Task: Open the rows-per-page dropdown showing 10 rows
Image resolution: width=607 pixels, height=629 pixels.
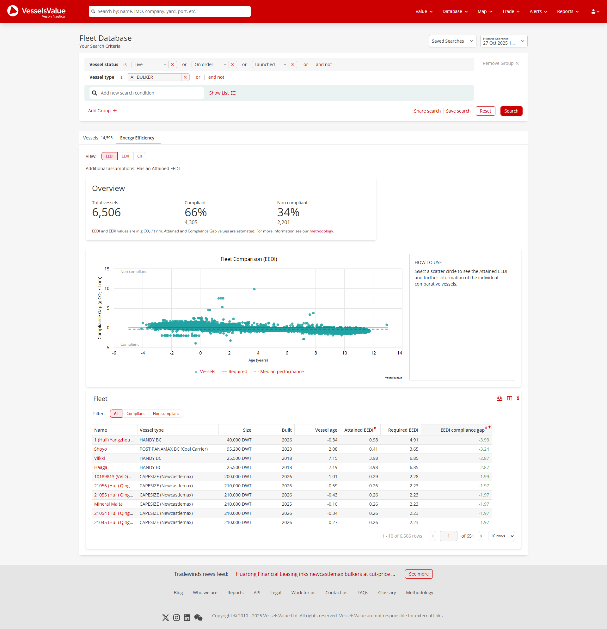Action: tap(501, 536)
